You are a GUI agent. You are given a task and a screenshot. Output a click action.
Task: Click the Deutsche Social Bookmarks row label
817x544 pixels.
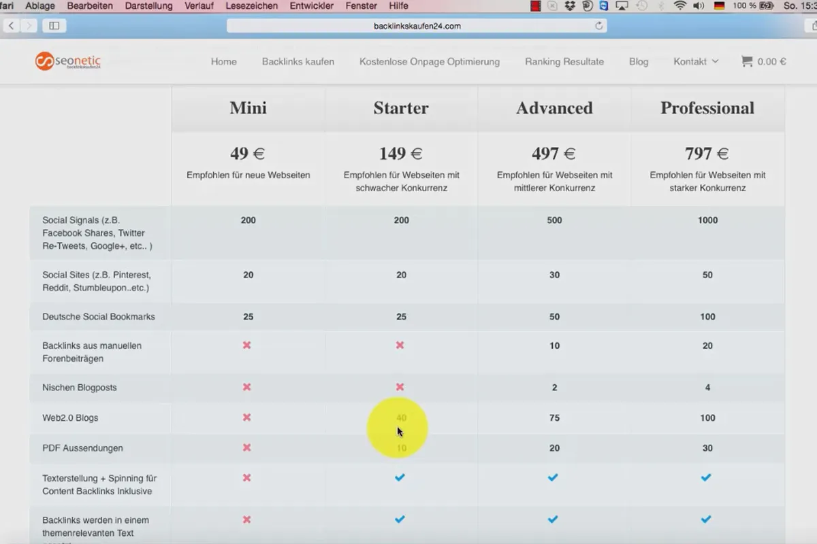click(99, 317)
